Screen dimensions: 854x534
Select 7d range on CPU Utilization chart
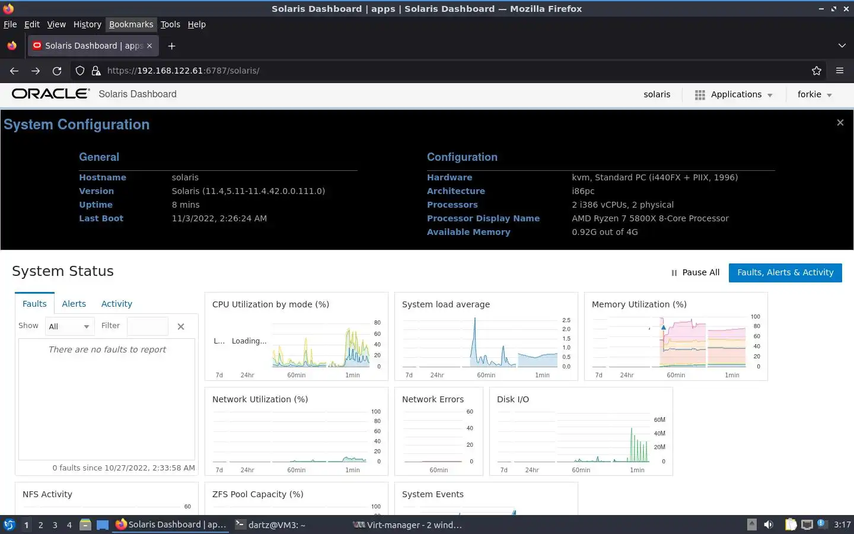point(219,375)
